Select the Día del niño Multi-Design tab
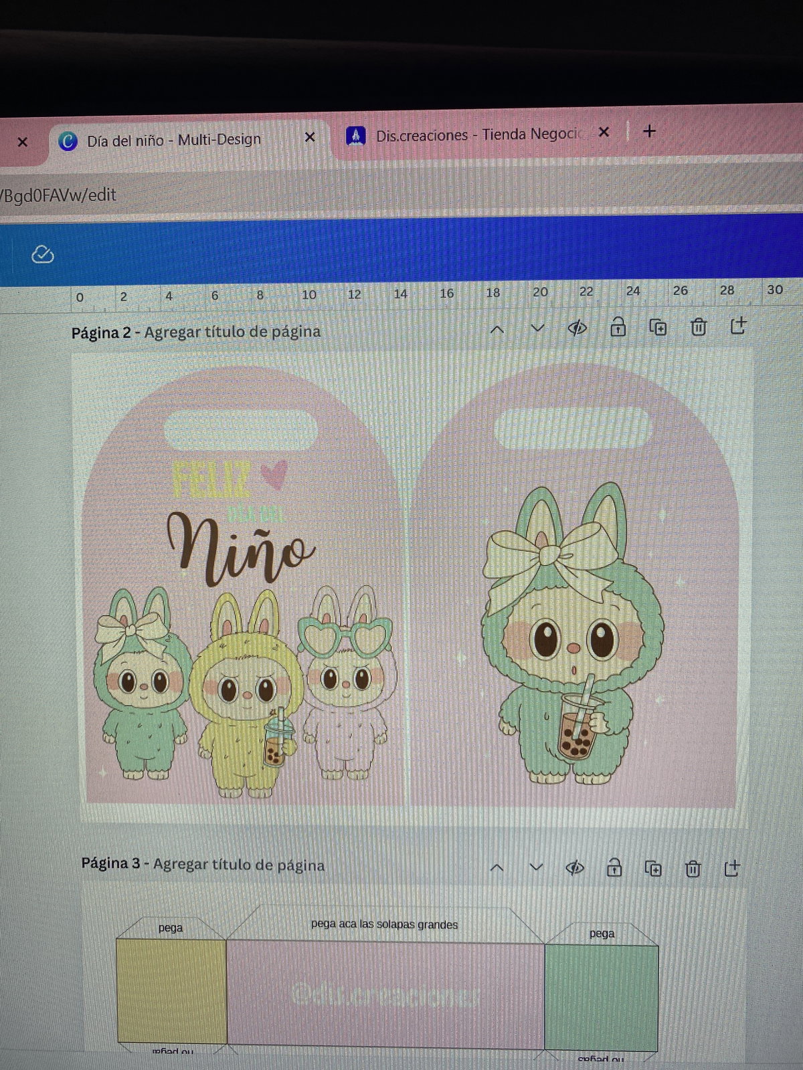The width and height of the screenshot is (803, 1070). 174,140
